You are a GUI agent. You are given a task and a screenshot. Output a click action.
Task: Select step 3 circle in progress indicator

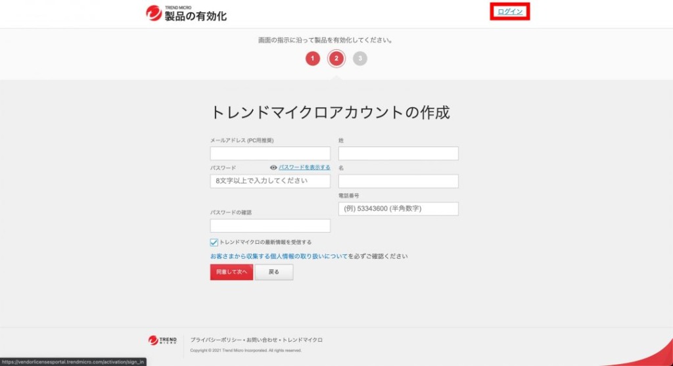coord(360,58)
